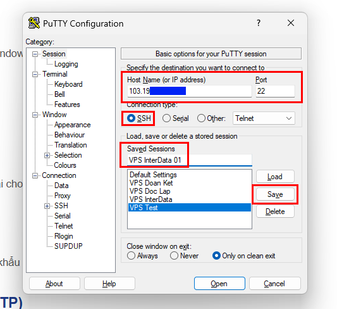Select the Serial connection type radio
The height and width of the screenshot is (309, 337).
(x=166, y=118)
